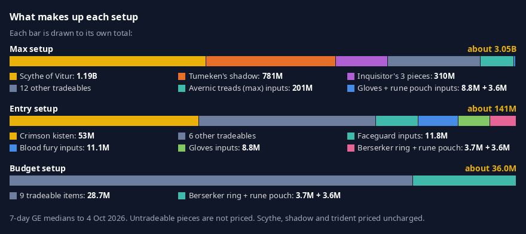Click the 'Inquisitor's 3 pieces: 310M' label

406,76
